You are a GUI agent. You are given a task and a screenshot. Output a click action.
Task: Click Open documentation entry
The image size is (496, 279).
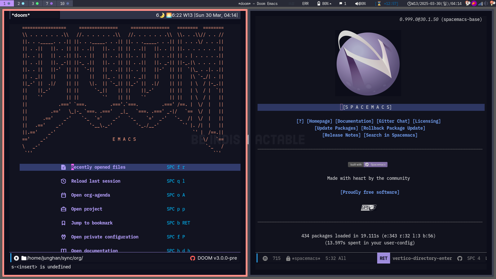94,250
